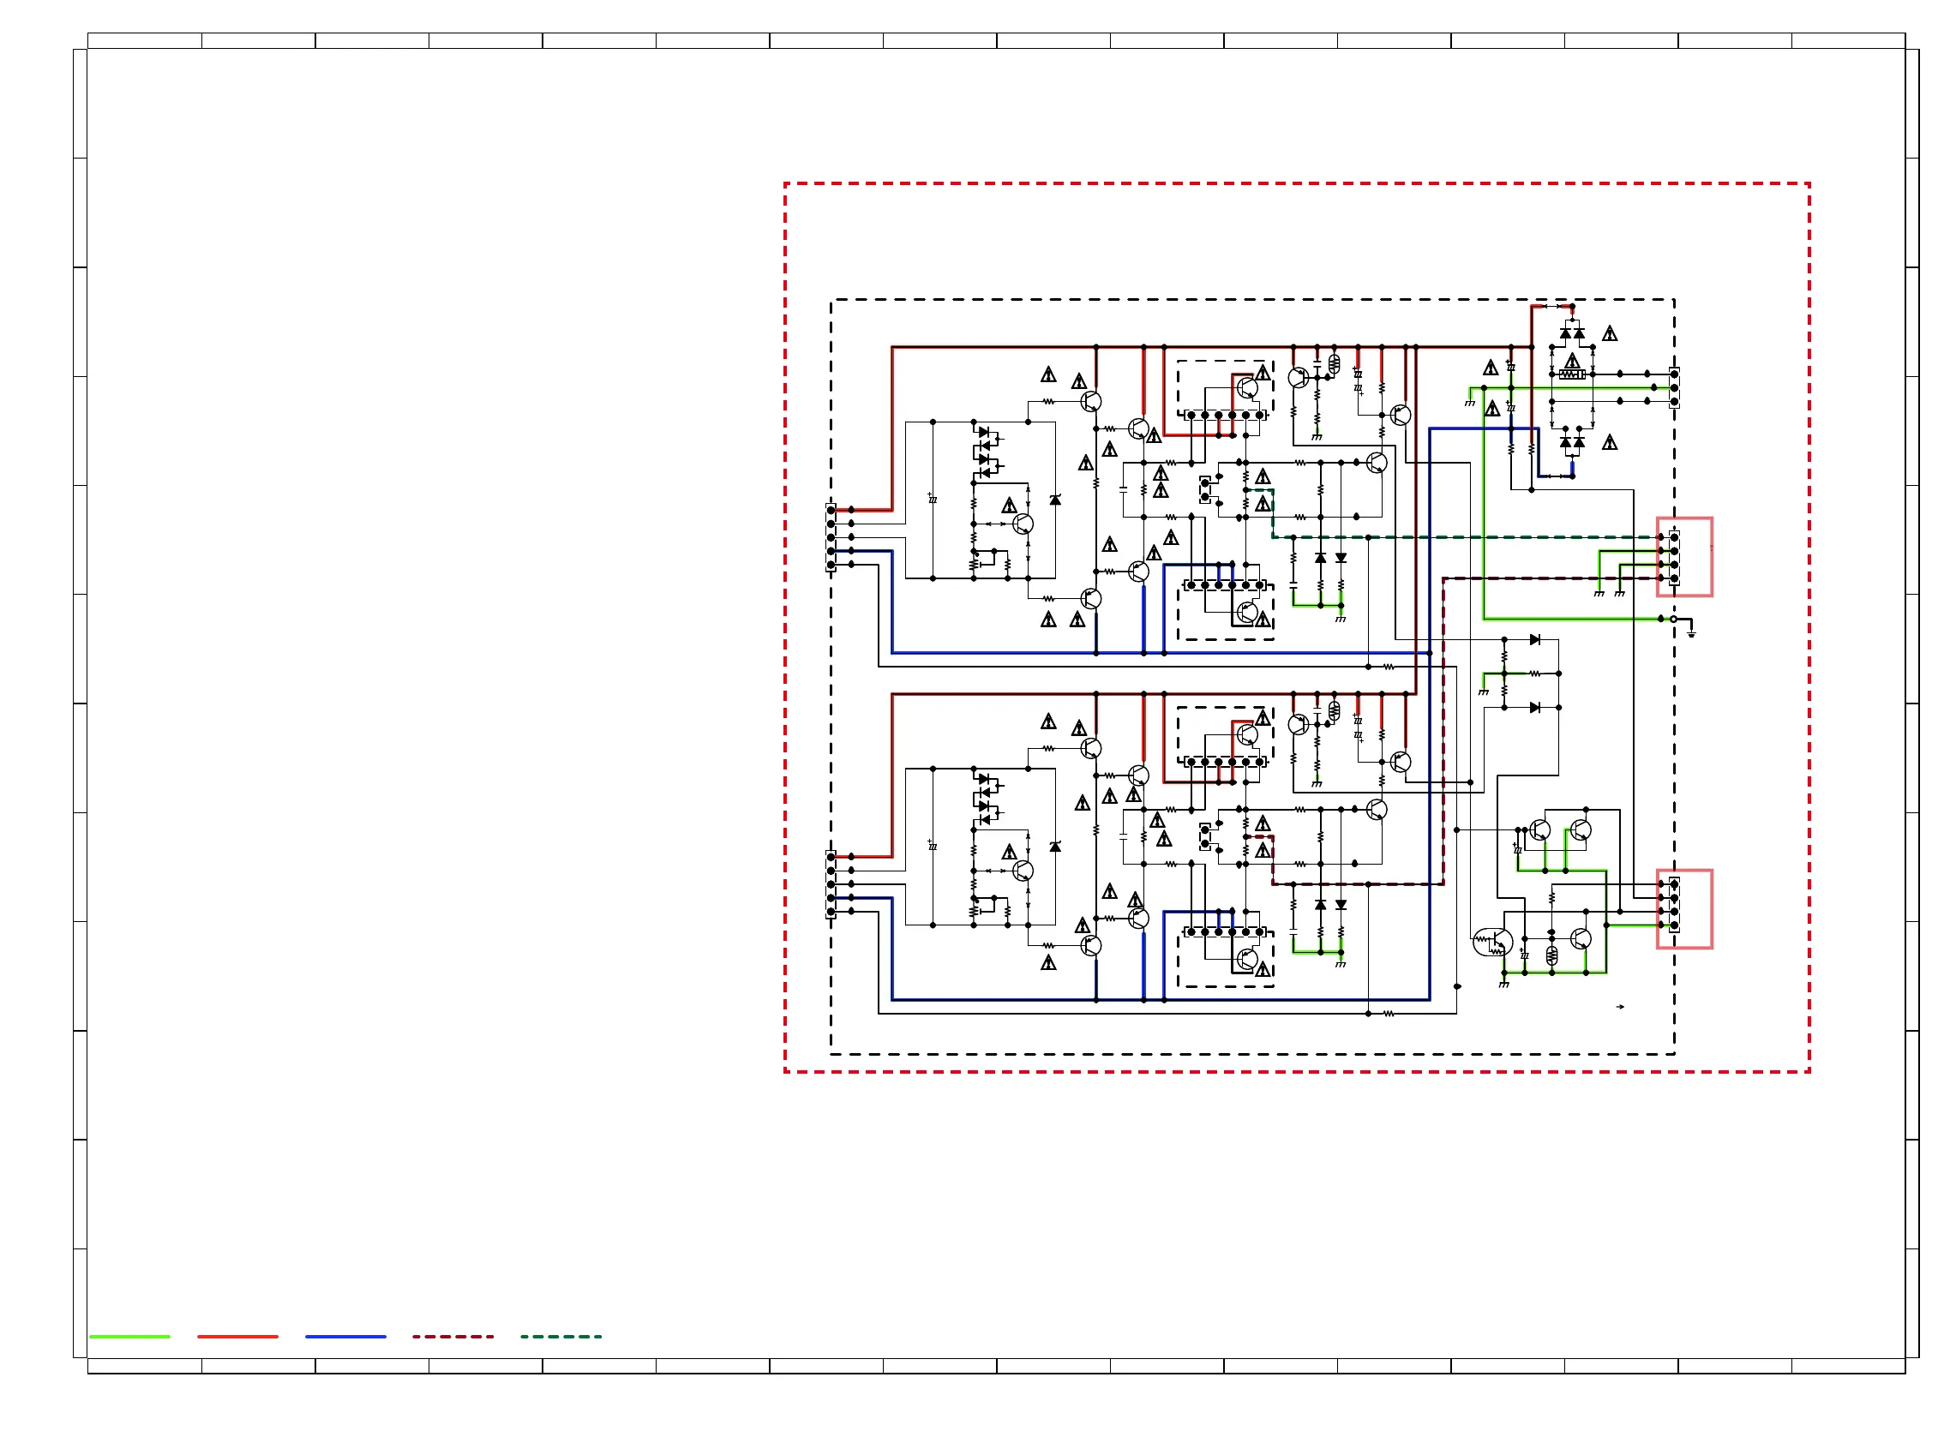Click the warning triangle beside top diode pair
Screen dimensions: 1944x1443
click(x=1610, y=333)
